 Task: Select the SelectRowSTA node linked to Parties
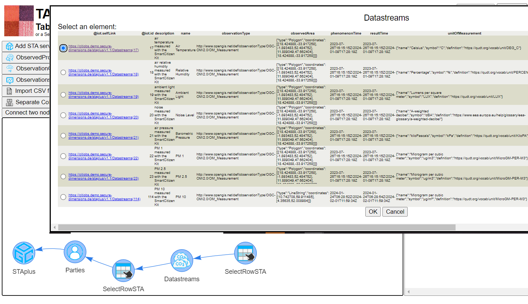(x=124, y=271)
